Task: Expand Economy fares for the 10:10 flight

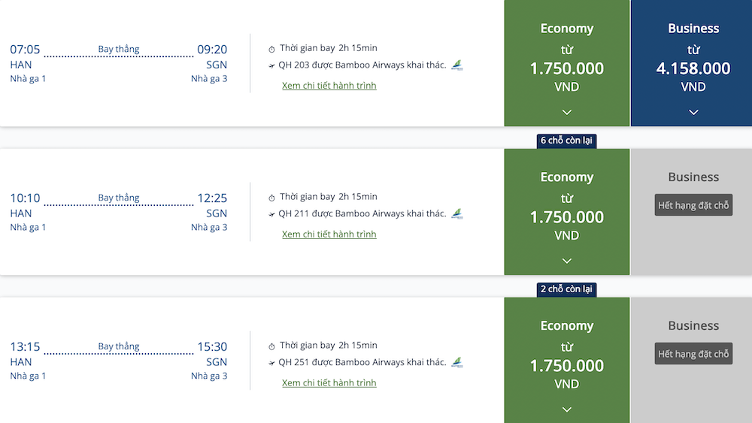Action: pyautogui.click(x=567, y=261)
